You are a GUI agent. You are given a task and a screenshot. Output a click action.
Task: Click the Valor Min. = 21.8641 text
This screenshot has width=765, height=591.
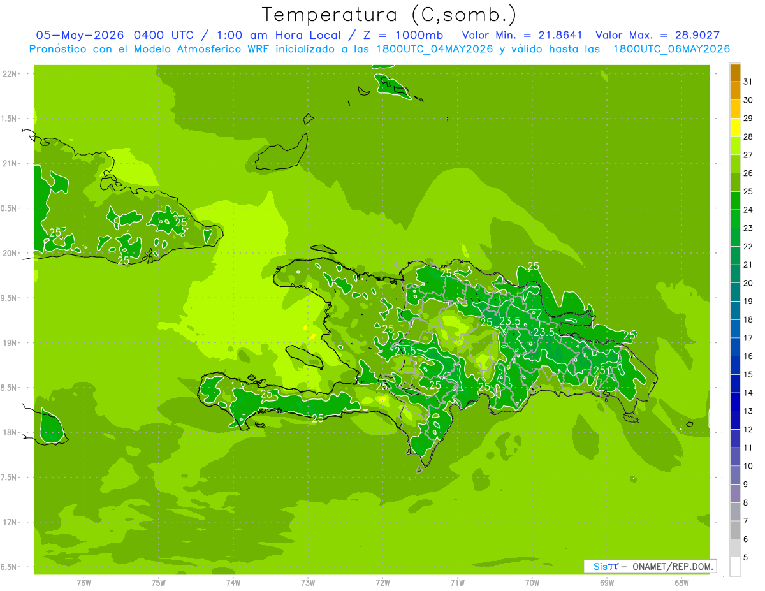(x=524, y=35)
